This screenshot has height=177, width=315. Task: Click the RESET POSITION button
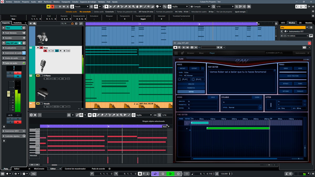pyautogui.click(x=293, y=76)
